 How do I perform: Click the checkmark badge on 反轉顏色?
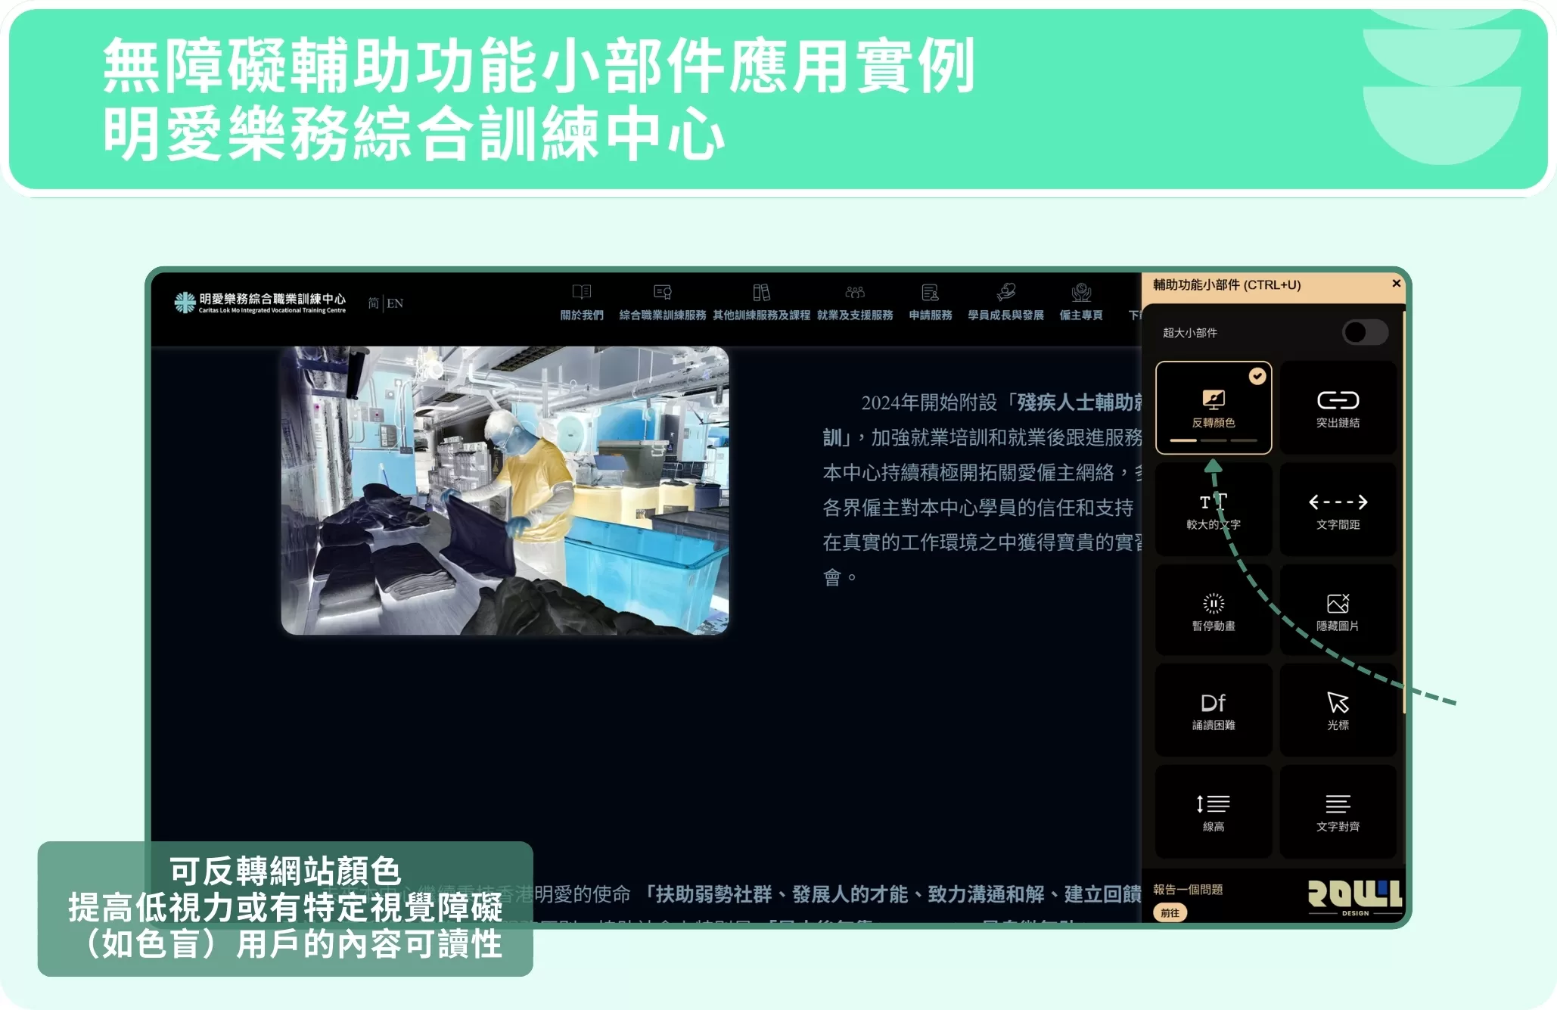pos(1257,376)
